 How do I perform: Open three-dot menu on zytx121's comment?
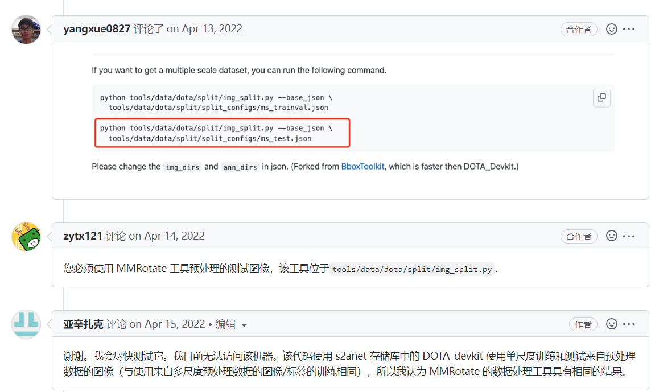point(629,236)
